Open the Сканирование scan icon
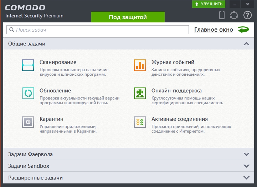The width and height of the screenshot is (257, 187). (28, 65)
